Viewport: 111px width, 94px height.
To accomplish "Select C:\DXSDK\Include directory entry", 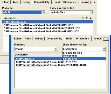I will [48, 22].
